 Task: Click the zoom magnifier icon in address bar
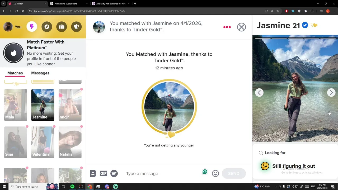coord(272,11)
